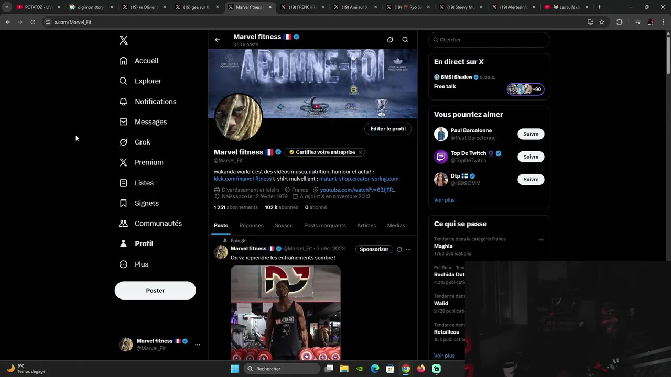Viewport: 671px width, 377px height.
Task: Follow Dtp with Suivre button
Action: pos(531,179)
